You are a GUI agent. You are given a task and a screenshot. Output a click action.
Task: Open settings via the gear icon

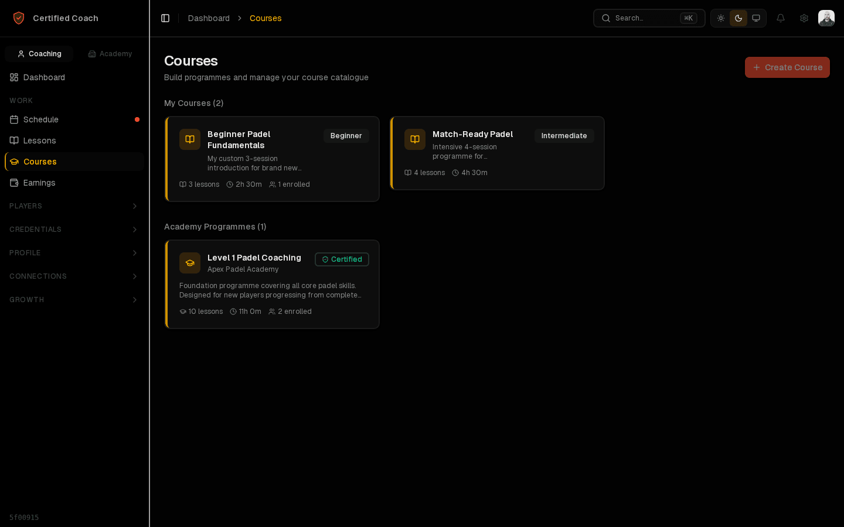coord(804,18)
